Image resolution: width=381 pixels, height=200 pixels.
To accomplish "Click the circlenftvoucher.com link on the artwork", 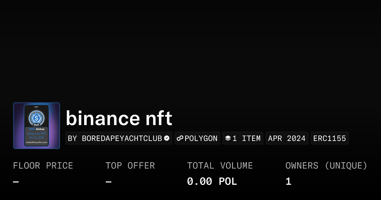I will point(37,142).
